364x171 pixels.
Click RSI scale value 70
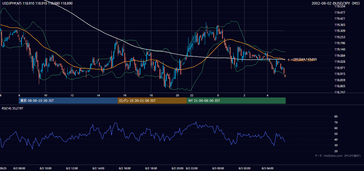click(x=336, y=122)
